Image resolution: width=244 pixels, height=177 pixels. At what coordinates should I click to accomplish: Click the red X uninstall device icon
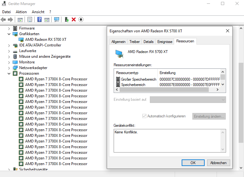pyautogui.click(x=74, y=19)
